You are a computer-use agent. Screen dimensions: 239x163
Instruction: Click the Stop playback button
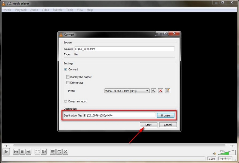point(22,152)
